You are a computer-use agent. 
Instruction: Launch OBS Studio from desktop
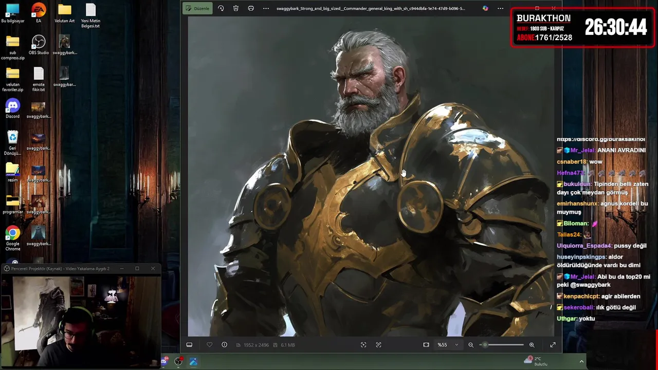pyautogui.click(x=39, y=45)
